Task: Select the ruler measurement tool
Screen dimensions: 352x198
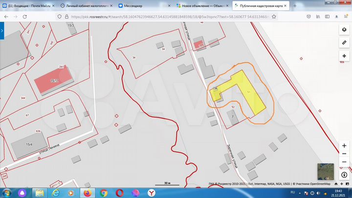Action: [344, 43]
